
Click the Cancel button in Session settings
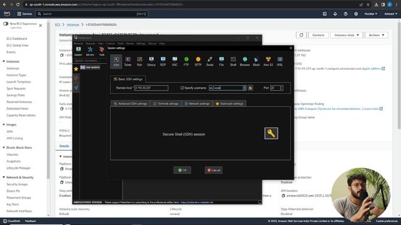click(x=214, y=170)
